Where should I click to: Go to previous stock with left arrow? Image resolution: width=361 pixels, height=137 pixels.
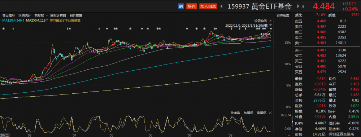point(222,6)
